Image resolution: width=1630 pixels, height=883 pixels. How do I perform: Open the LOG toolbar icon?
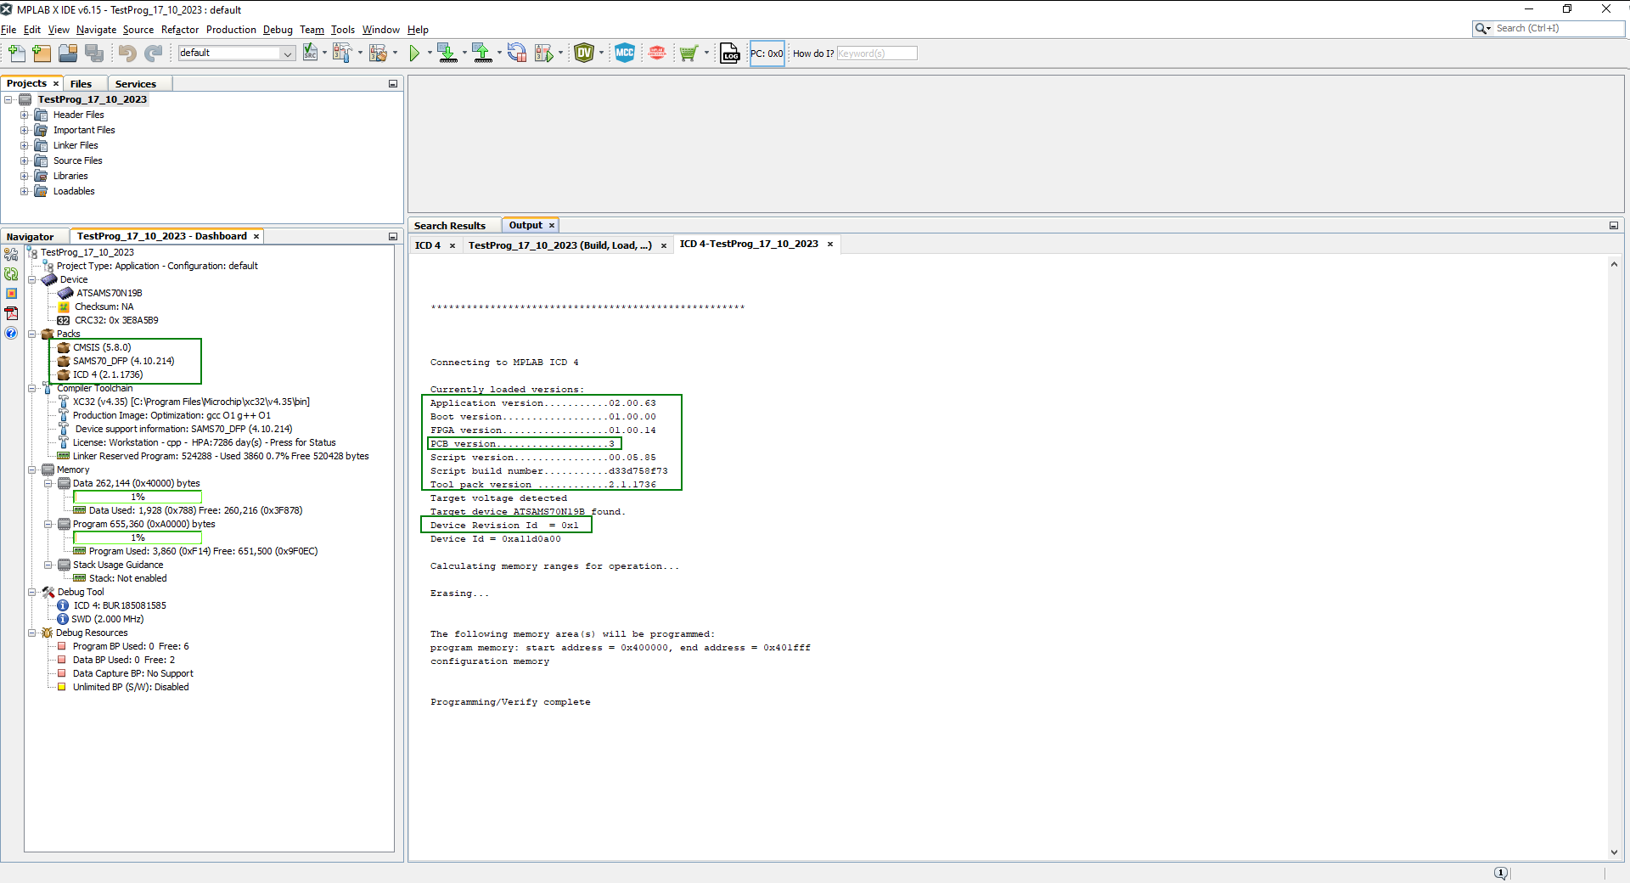tap(730, 53)
